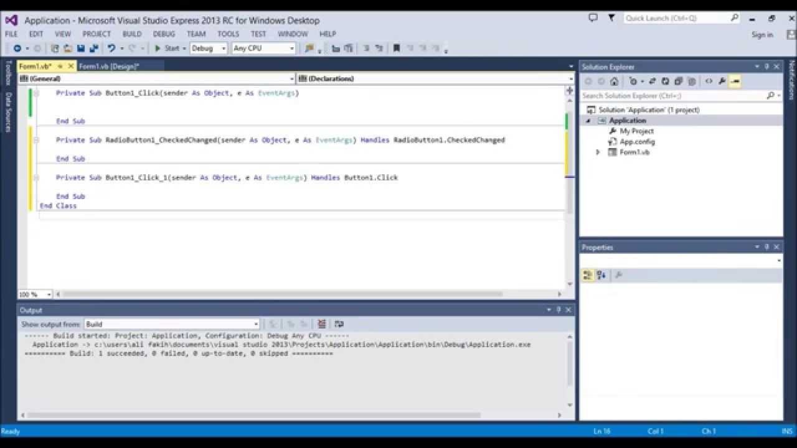This screenshot has height=448, width=797.
Task: Click the Home icon in Solution Explorer
Action: 615,81
